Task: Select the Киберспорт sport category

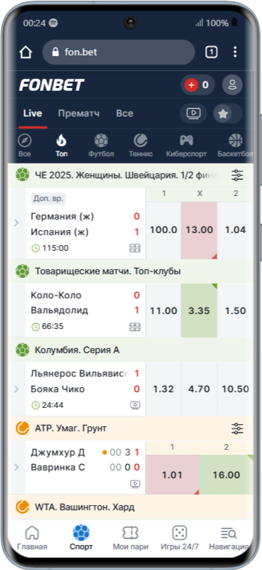Action: (186, 146)
